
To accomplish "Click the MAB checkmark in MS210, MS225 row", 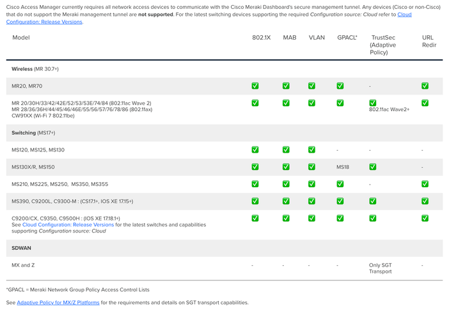I will pos(286,184).
